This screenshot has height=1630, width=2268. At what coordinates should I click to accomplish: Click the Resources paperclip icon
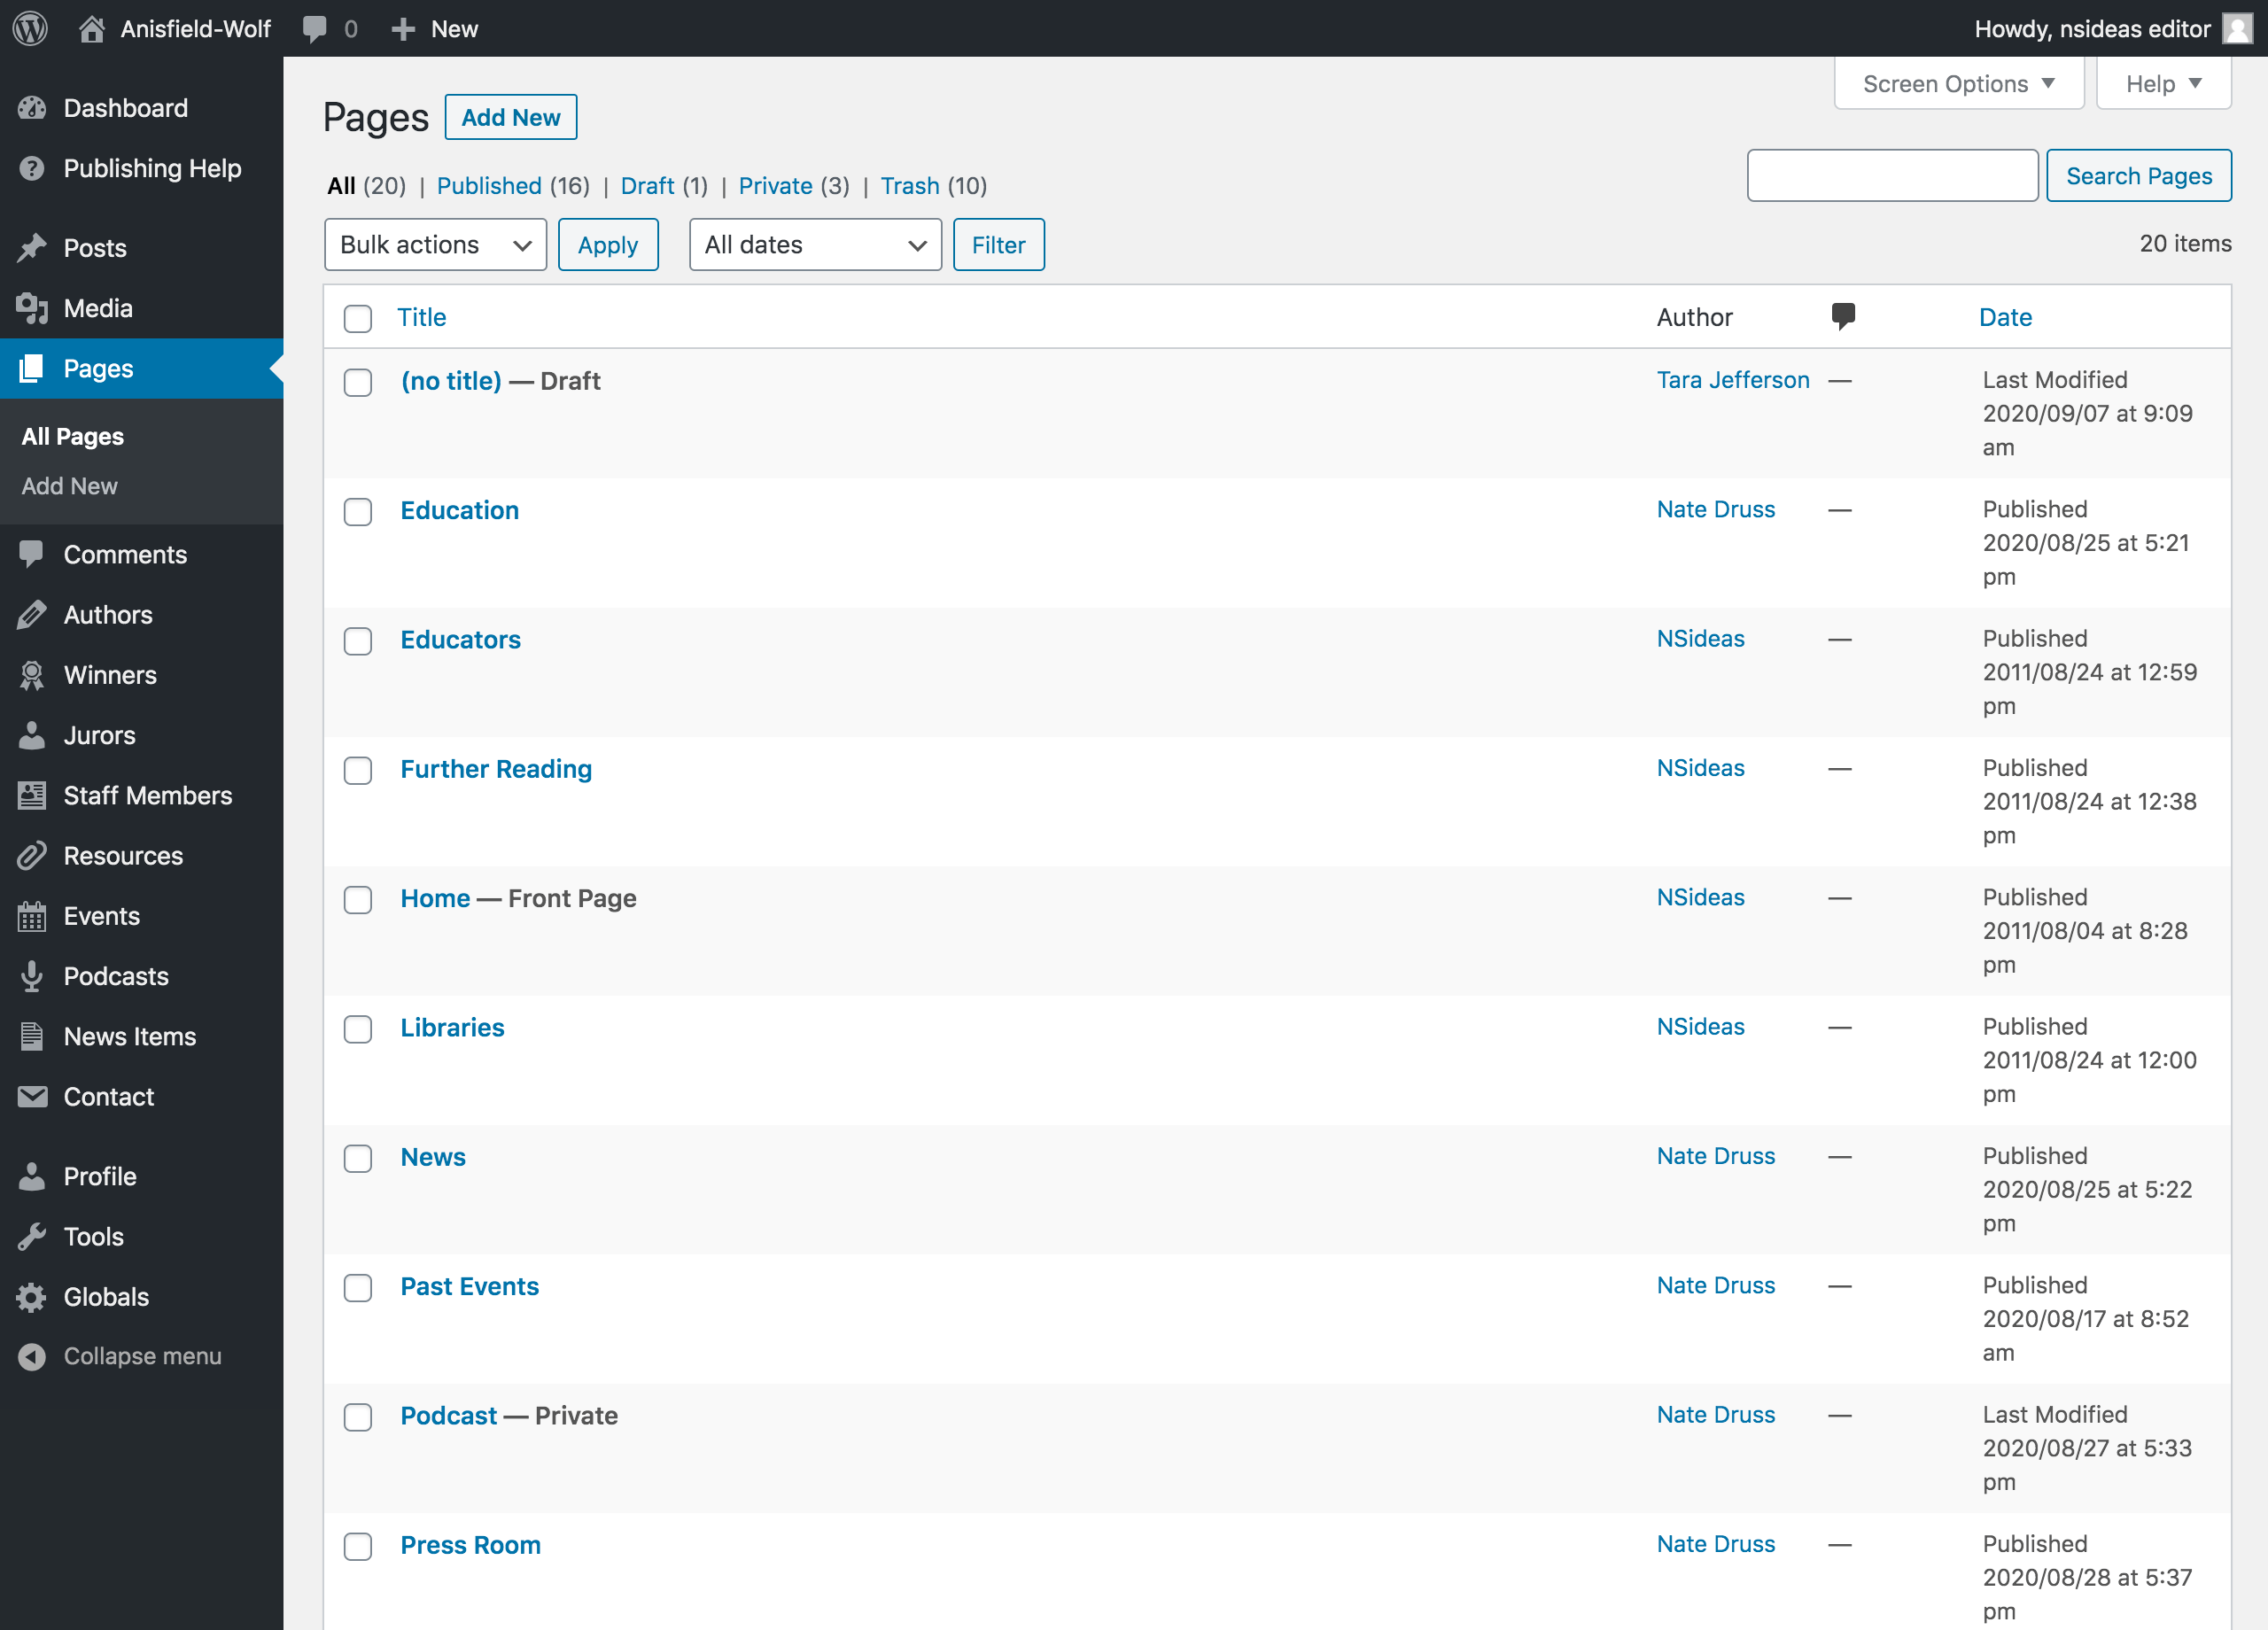click(x=32, y=855)
